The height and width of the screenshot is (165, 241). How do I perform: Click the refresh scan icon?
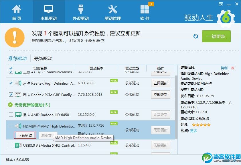point(196,37)
